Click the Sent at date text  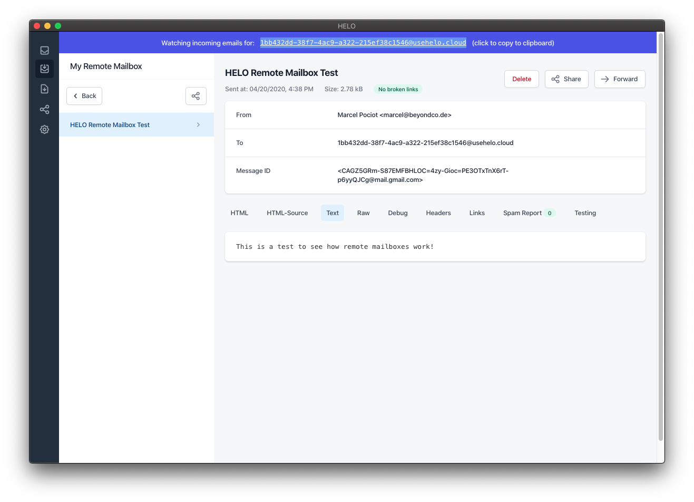[x=269, y=89]
